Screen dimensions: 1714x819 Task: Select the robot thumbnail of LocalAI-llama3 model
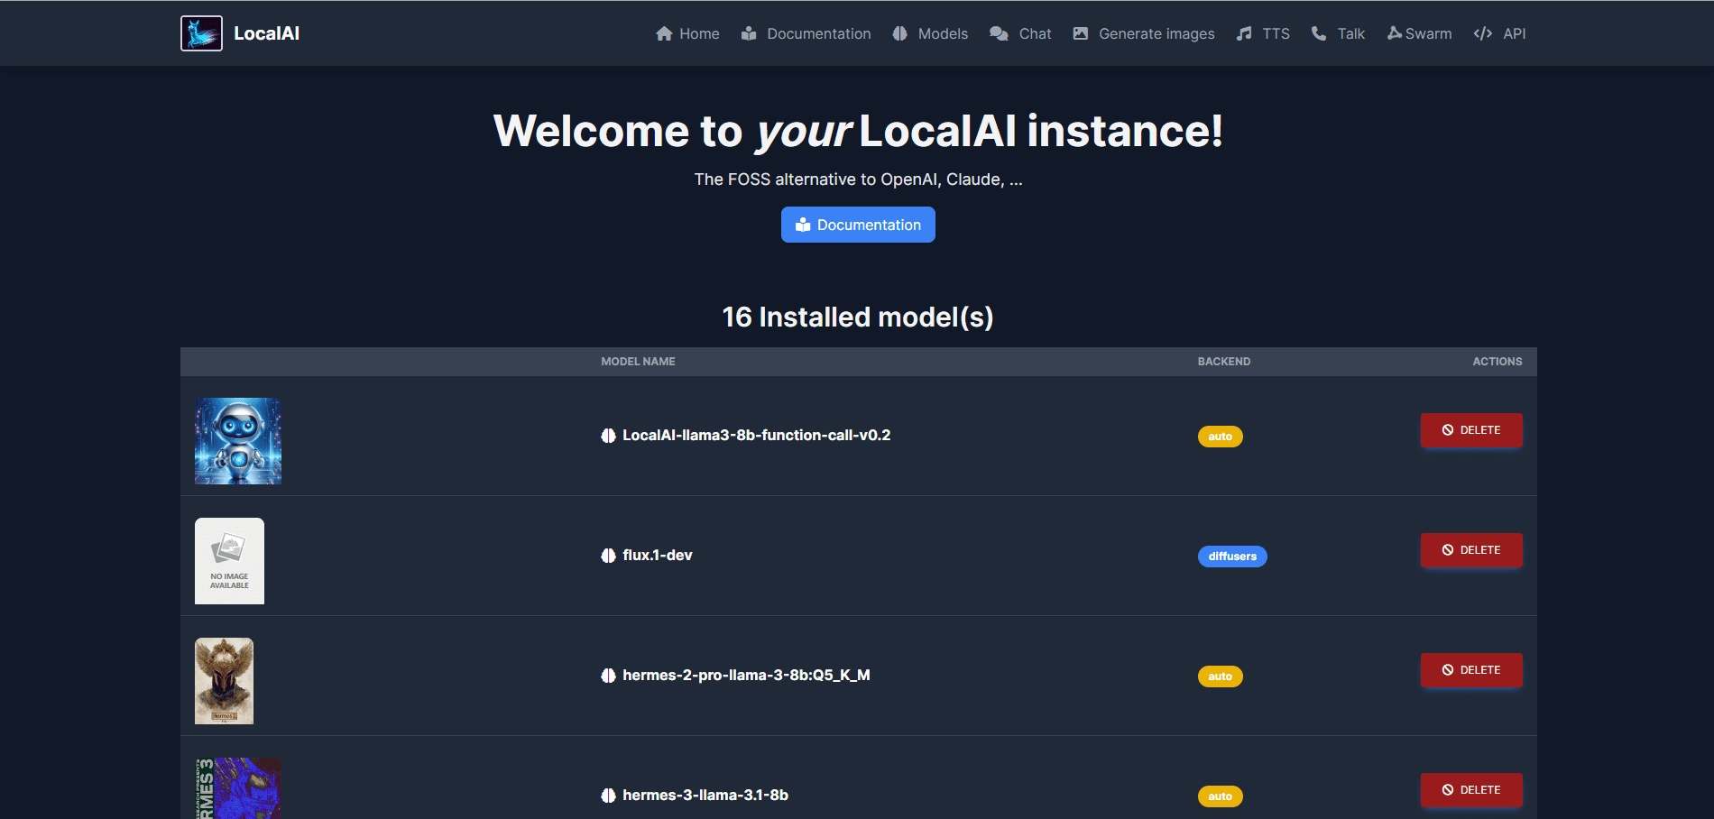[238, 441]
